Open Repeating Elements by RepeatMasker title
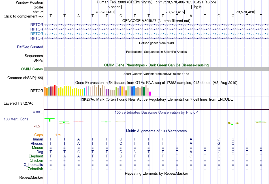 pyautogui.click(x=156, y=173)
